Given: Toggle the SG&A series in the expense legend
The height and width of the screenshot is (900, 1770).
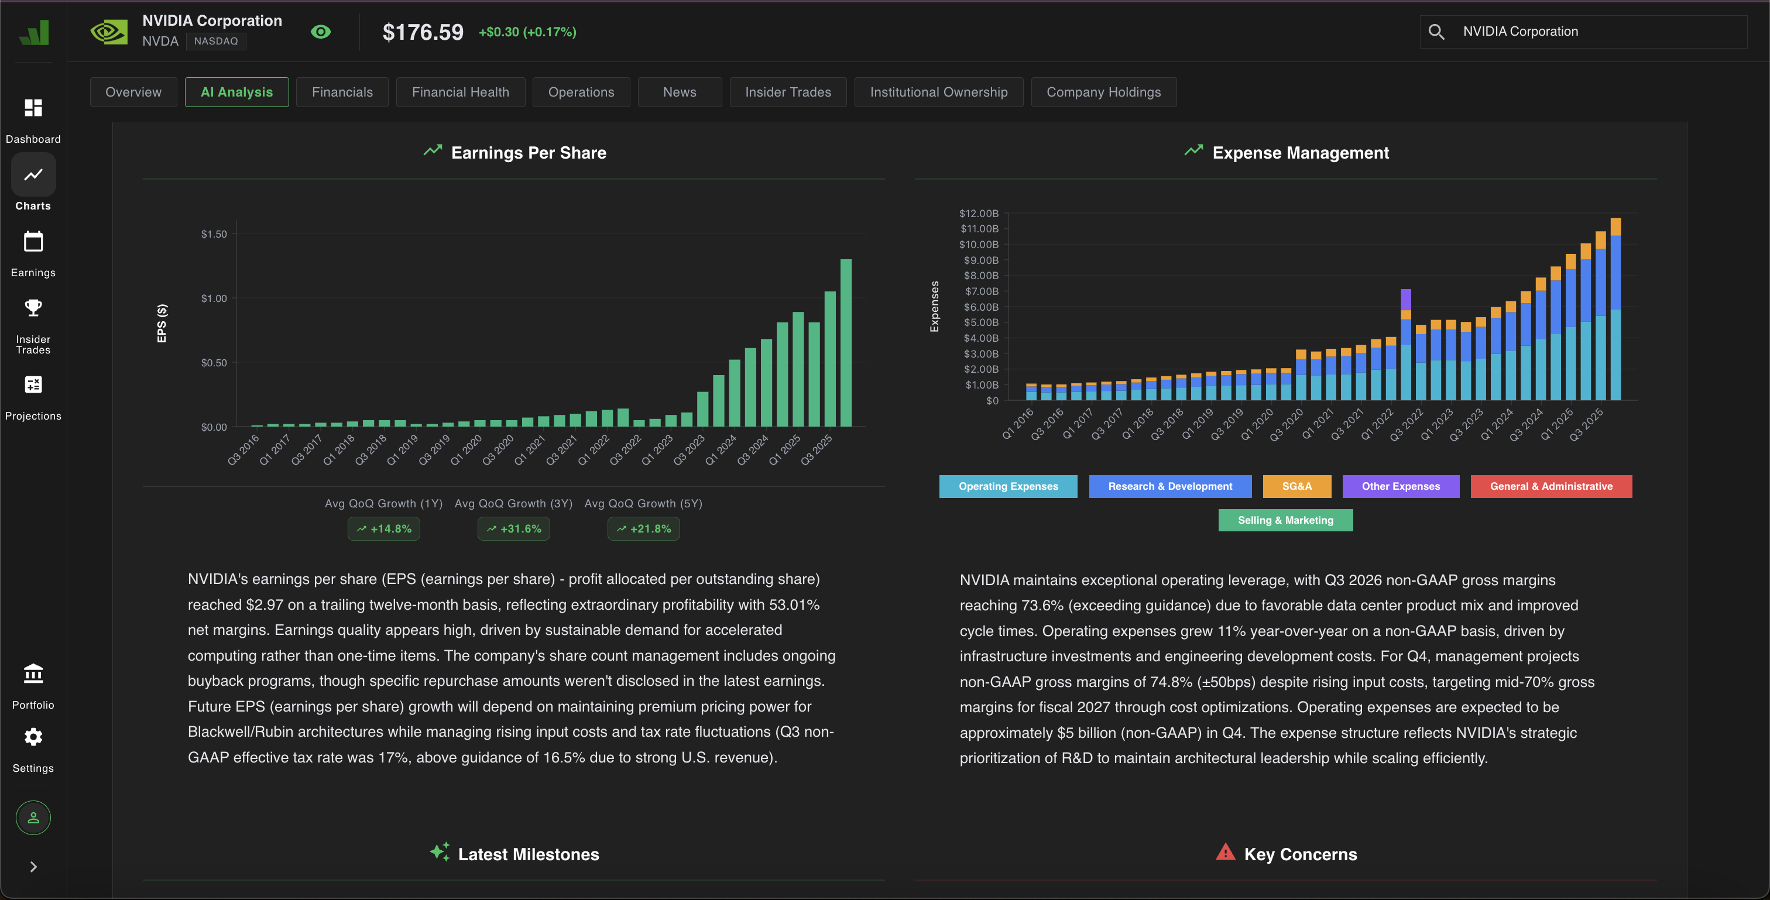Looking at the screenshot, I should (x=1296, y=486).
